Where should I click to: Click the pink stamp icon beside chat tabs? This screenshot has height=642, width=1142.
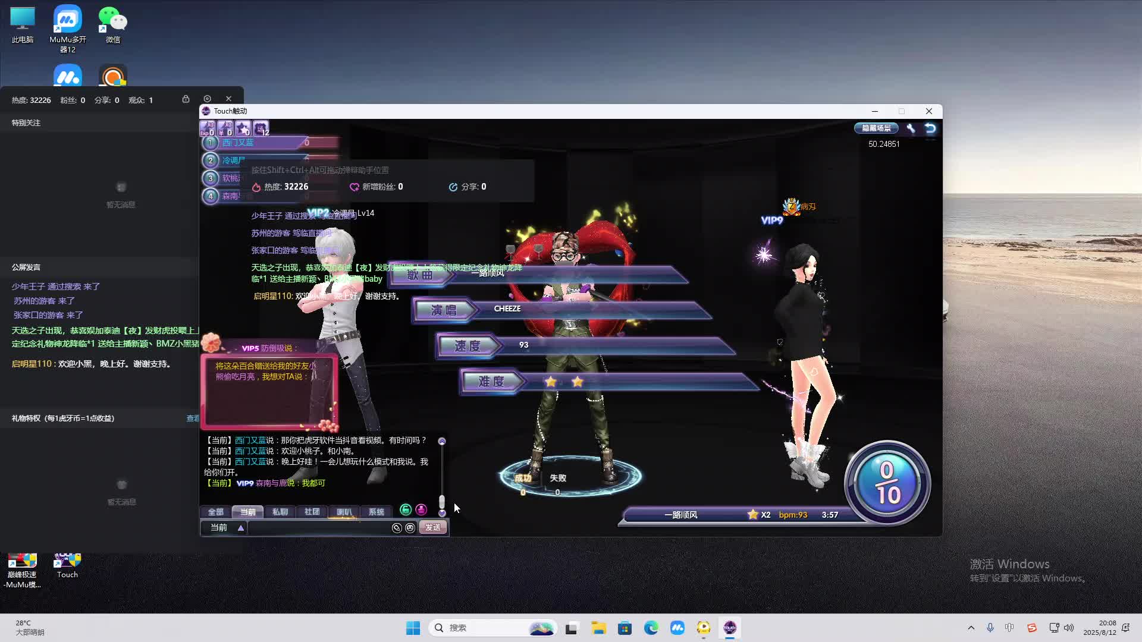(421, 510)
